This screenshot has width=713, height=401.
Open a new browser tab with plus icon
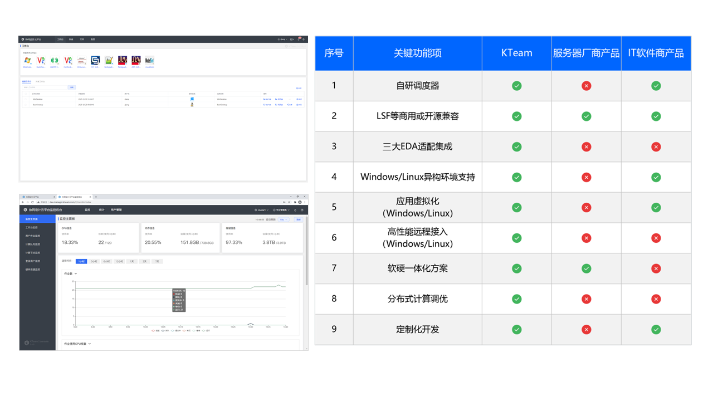tap(96, 197)
